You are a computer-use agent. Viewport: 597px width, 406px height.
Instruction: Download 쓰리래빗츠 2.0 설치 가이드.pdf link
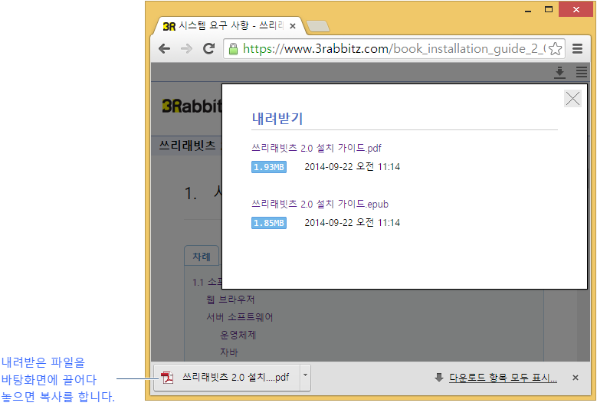(x=317, y=148)
